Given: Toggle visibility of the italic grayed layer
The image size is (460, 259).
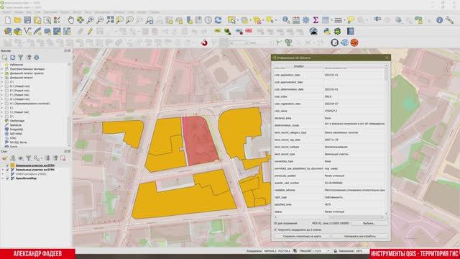Looking at the screenshot, I should click(x=8, y=174).
